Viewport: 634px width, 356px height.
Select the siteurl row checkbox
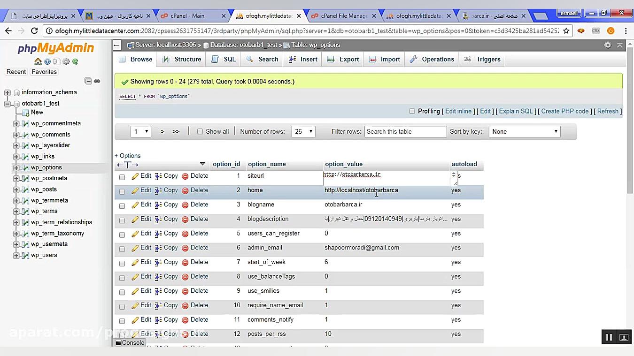coord(122,177)
